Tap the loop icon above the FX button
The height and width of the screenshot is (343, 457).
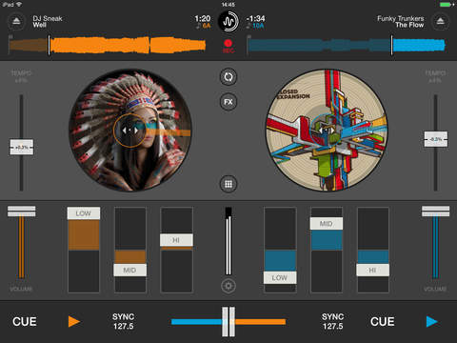pos(228,77)
